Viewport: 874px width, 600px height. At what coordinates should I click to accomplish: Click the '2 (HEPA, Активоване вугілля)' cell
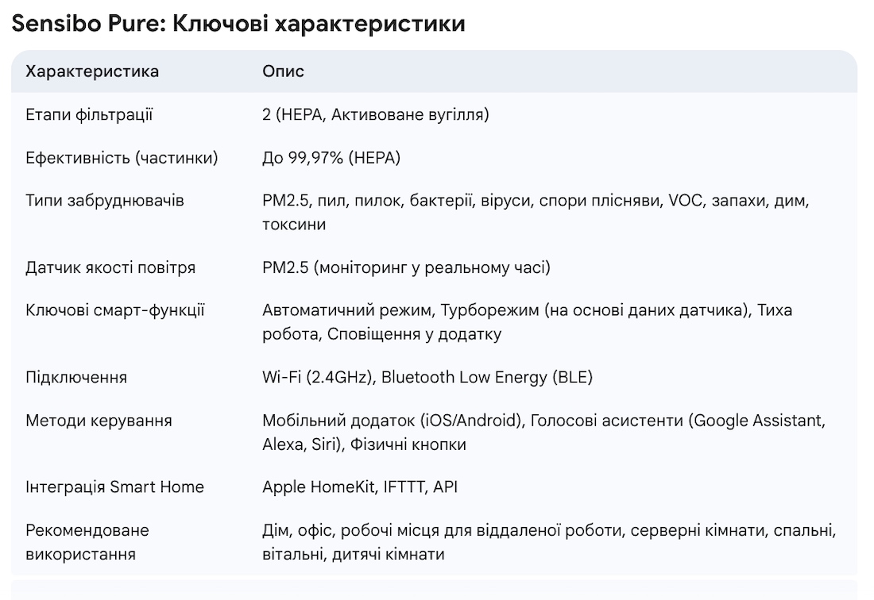376,115
